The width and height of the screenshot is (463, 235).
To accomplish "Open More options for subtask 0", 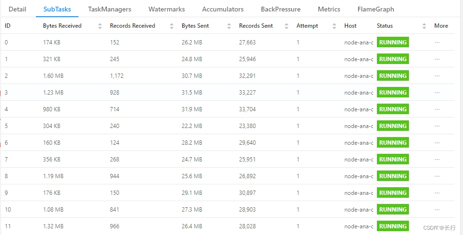I will pyautogui.click(x=437, y=43).
